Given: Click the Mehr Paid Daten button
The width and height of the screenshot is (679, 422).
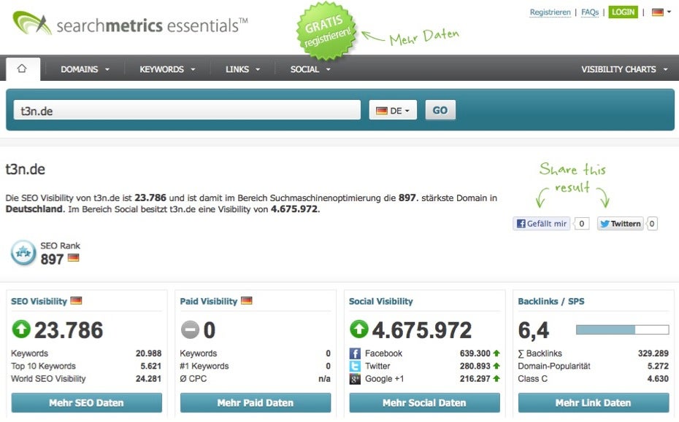Looking at the screenshot, I should pyautogui.click(x=256, y=402).
